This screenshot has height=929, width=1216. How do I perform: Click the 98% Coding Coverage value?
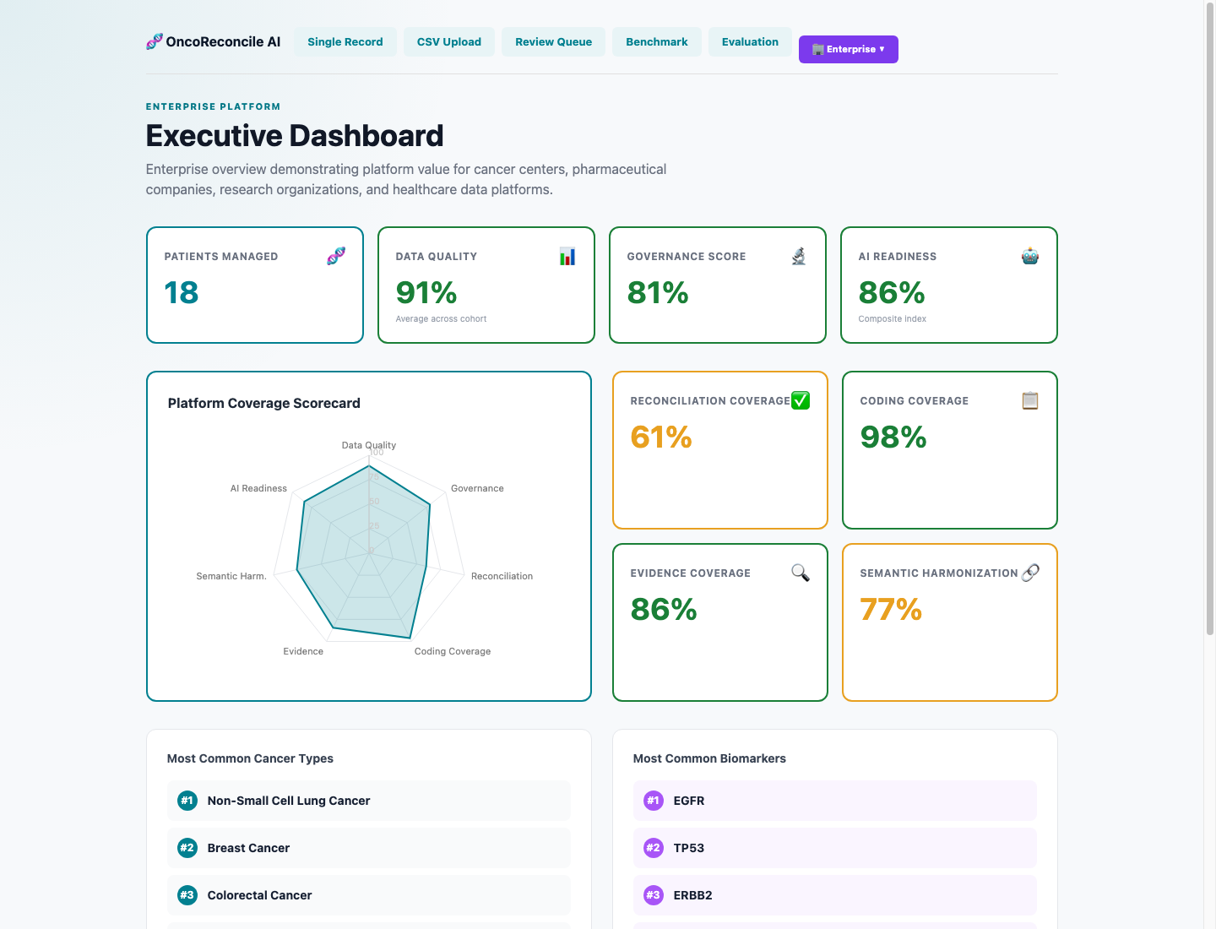coord(893,437)
